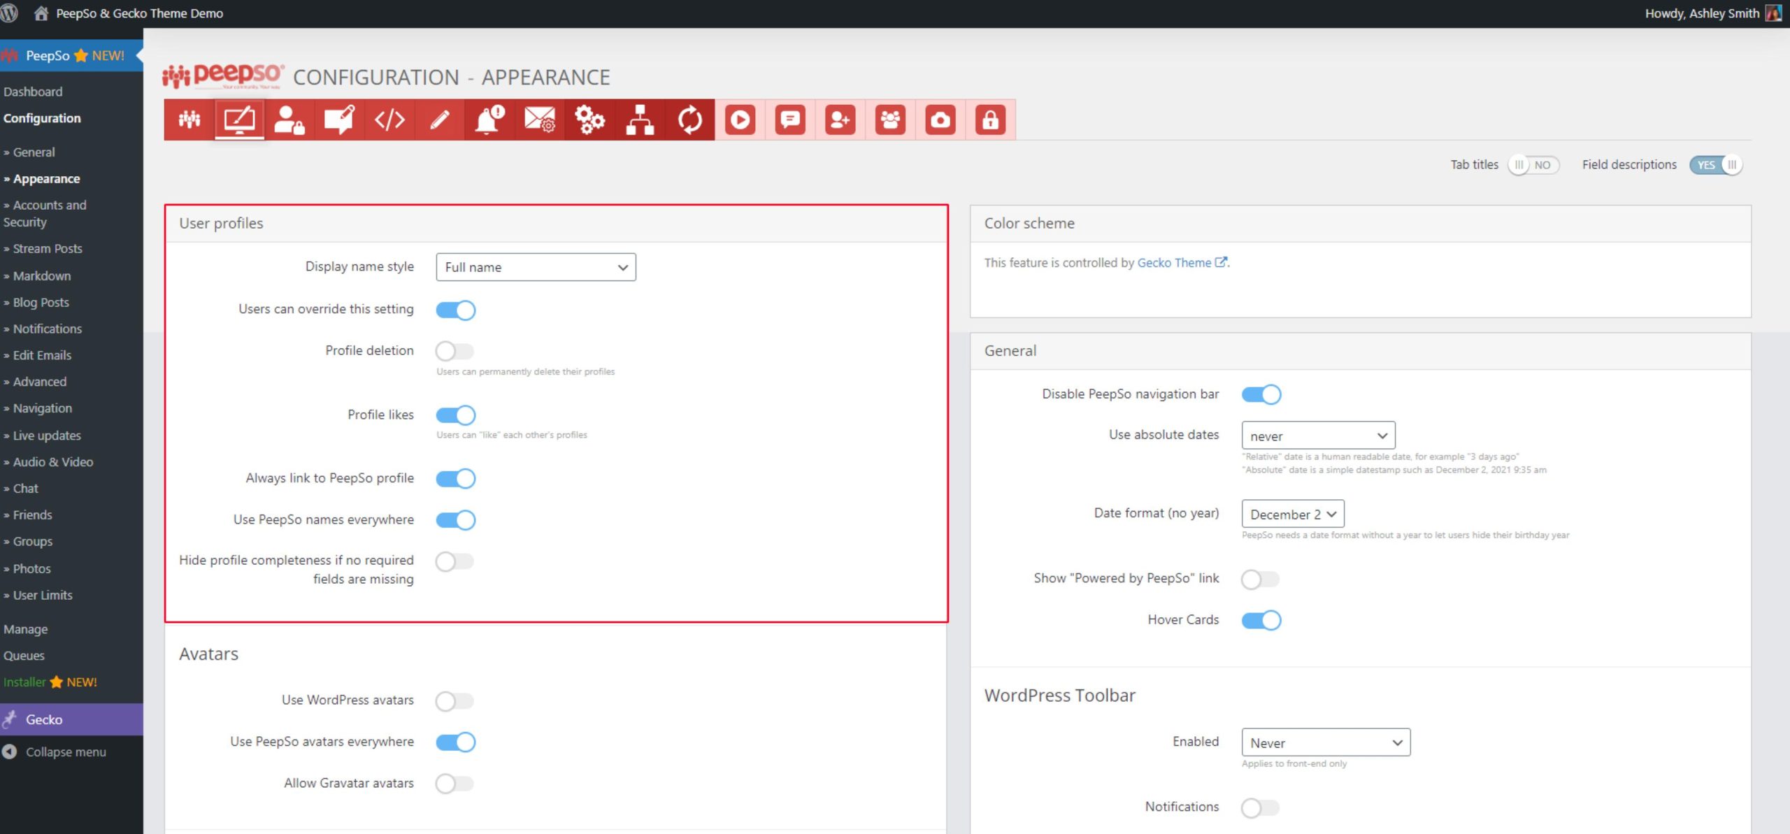Viewport: 1790px width, 834px height.
Task: Open PeepSo NEW! top sidebar item
Action: 71,55
